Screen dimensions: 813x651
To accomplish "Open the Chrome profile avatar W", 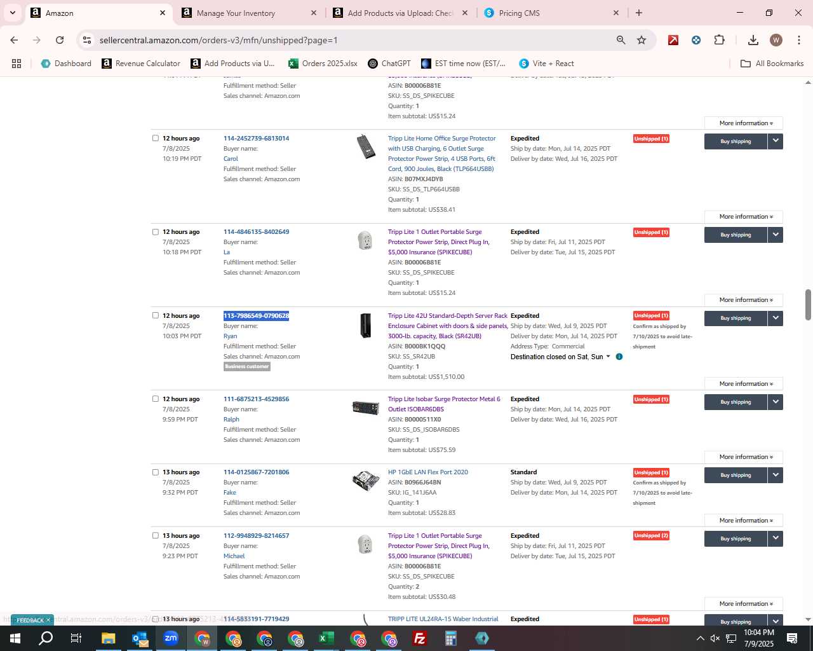I will pyautogui.click(x=776, y=40).
